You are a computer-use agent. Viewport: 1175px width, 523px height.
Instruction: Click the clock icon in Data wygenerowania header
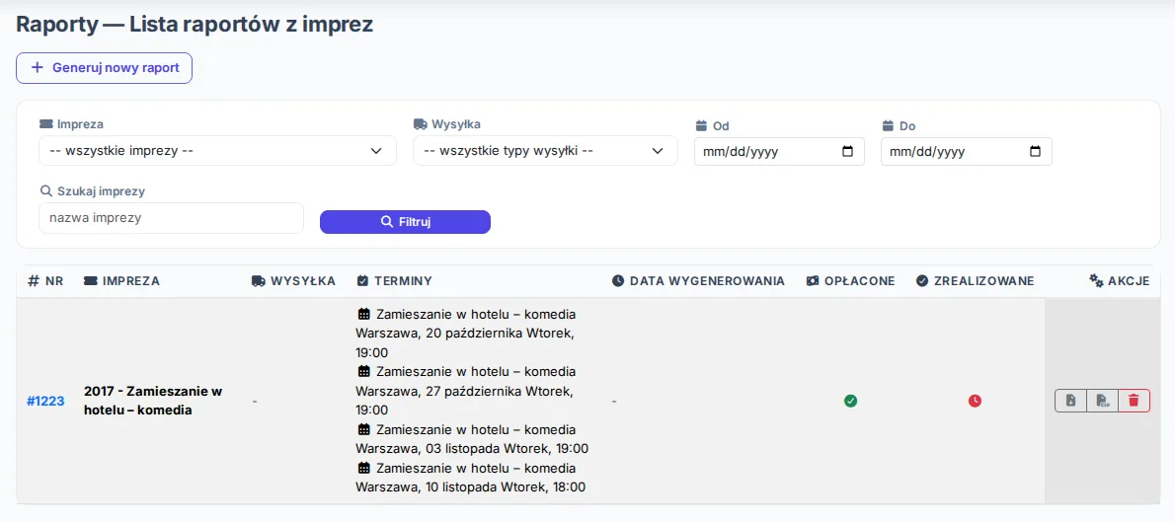click(x=618, y=281)
